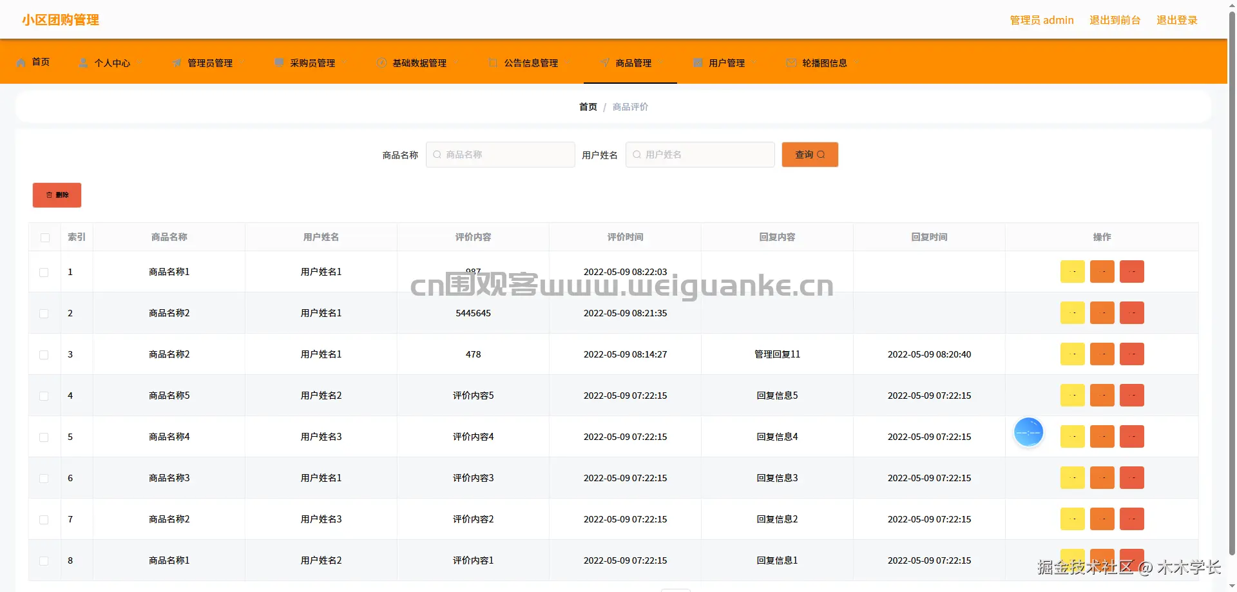
Task: Click the red action button in row 1
Action: [x=1132, y=272]
